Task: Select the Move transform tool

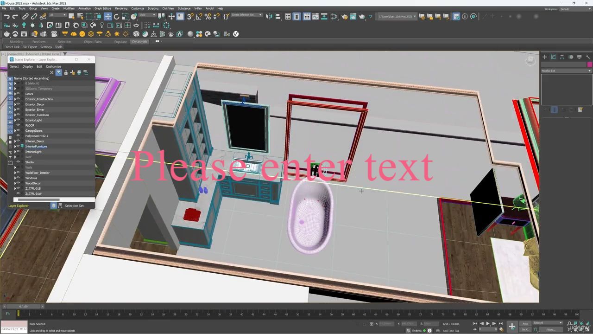Action: click(x=107, y=17)
